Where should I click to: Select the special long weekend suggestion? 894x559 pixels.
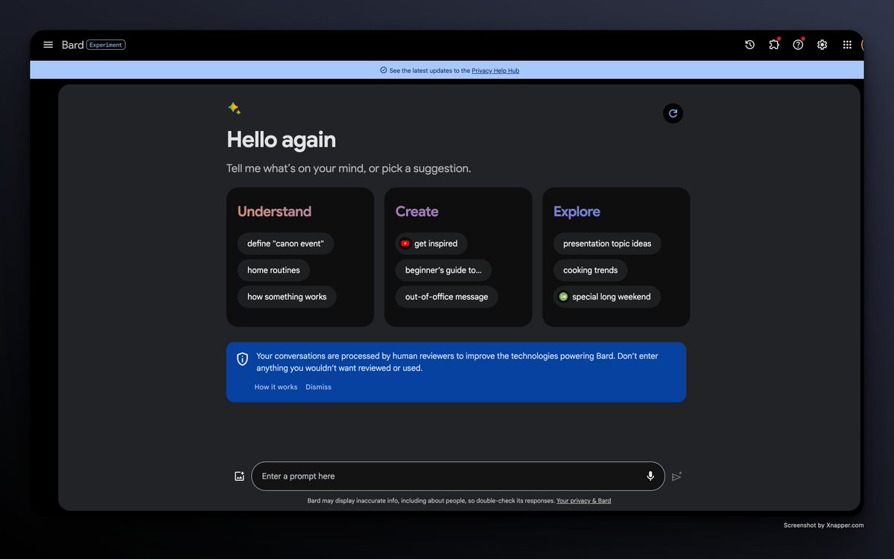click(607, 297)
